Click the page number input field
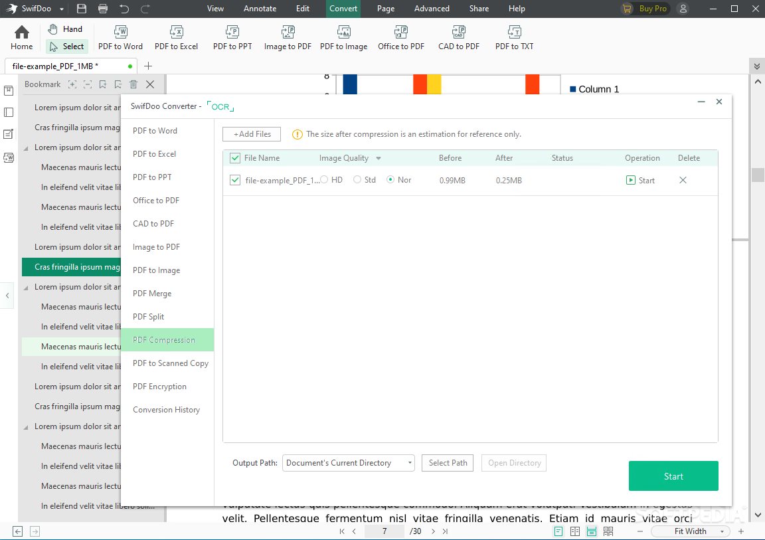Screen dimensions: 765x540 pyautogui.click(x=384, y=531)
